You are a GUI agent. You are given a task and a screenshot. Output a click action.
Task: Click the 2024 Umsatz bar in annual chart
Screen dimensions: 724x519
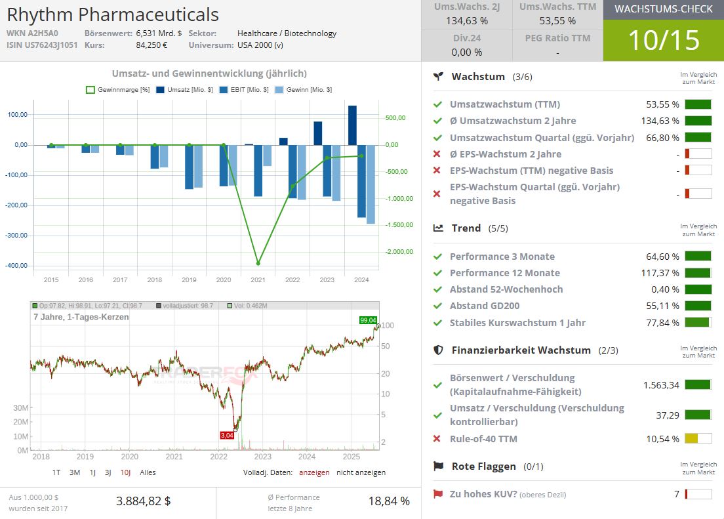352,125
